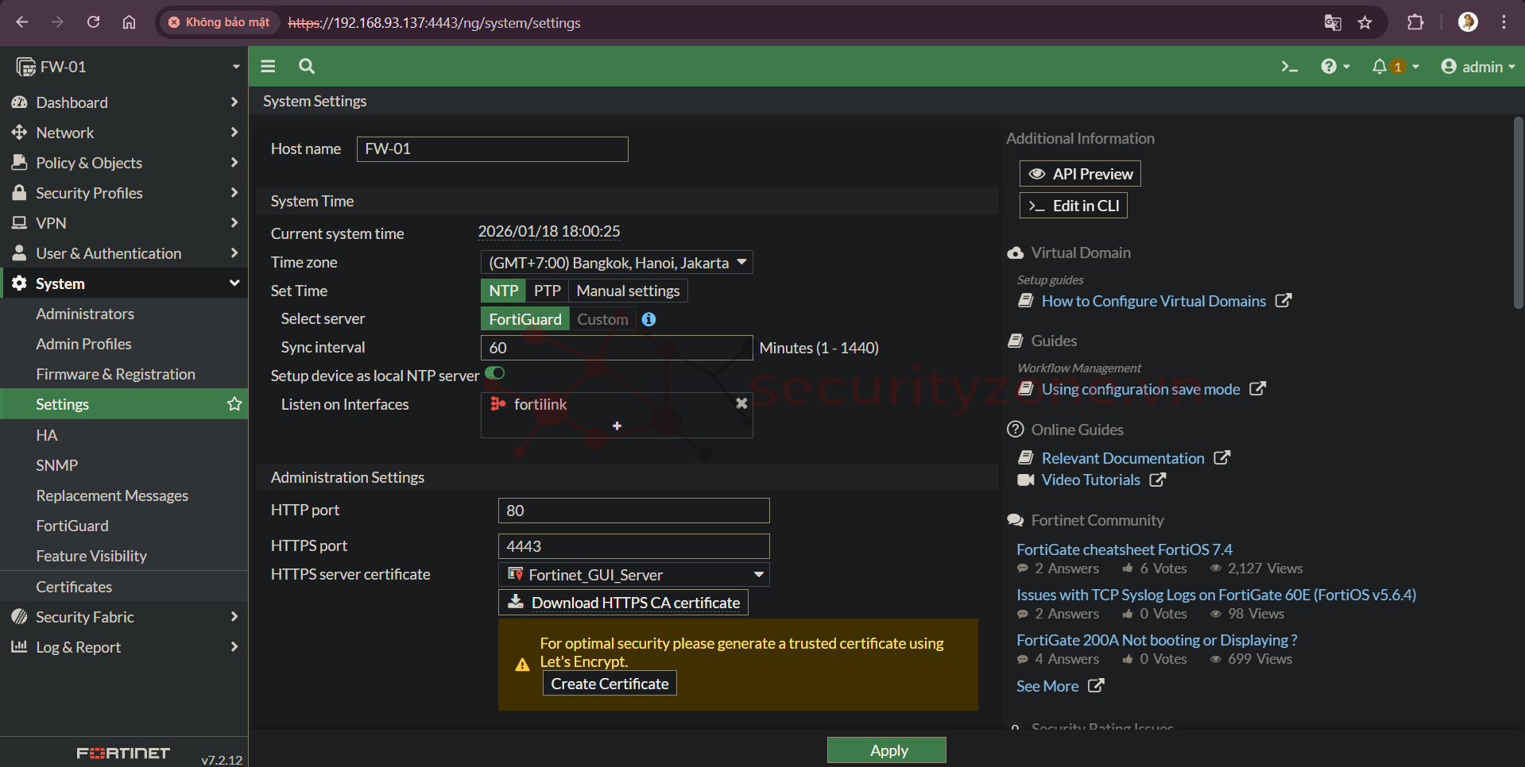Remove fortilink interface with X icon
Image resolution: width=1525 pixels, height=767 pixels.
(x=741, y=403)
